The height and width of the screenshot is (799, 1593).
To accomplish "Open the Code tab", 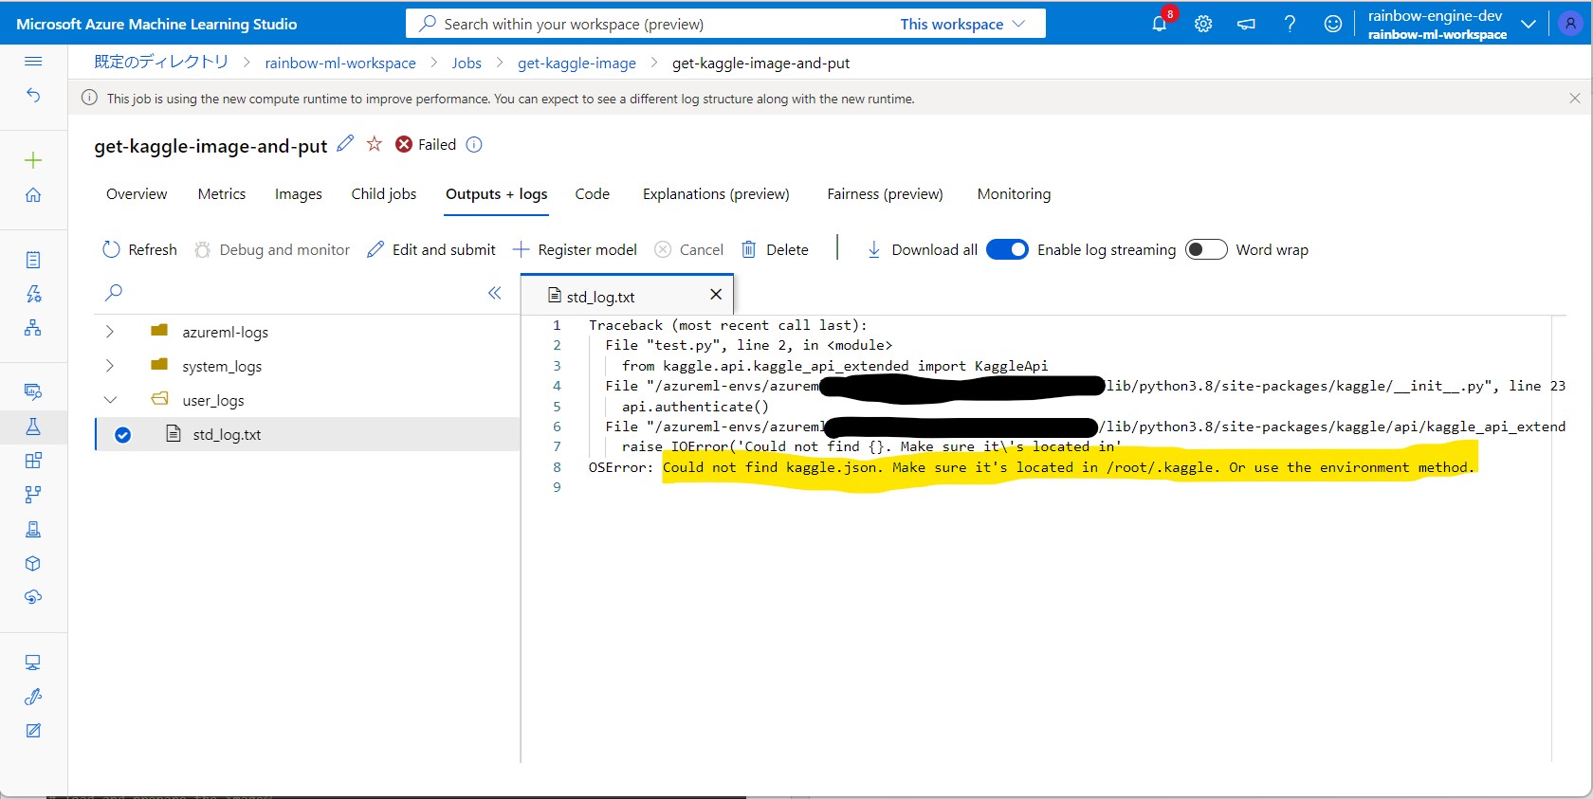I will pyautogui.click(x=593, y=193).
